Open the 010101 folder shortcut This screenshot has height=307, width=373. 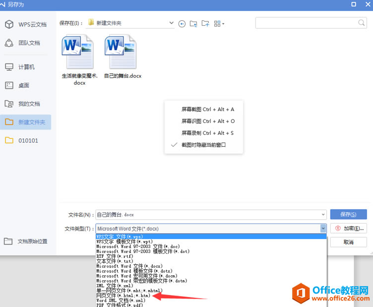coord(21,140)
